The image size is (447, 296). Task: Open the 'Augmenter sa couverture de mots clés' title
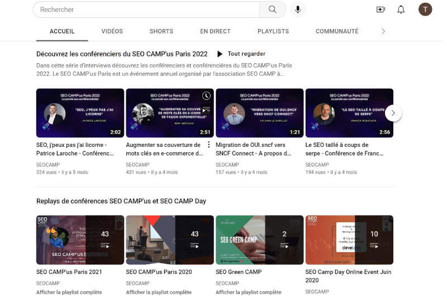(164, 149)
